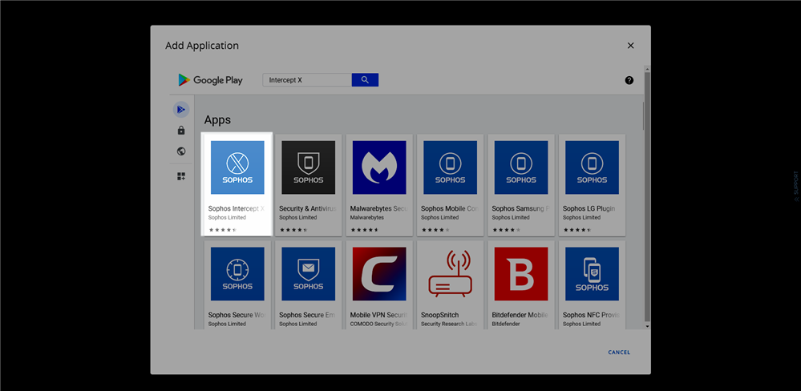Click the Security Research Labs publisher text
This screenshot has width=801, height=391.
[449, 324]
